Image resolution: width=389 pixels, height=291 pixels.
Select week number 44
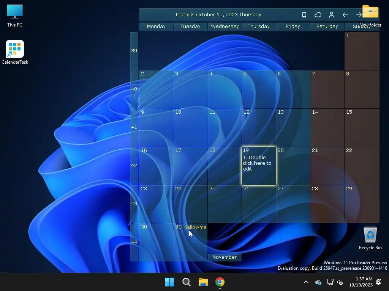click(x=134, y=242)
